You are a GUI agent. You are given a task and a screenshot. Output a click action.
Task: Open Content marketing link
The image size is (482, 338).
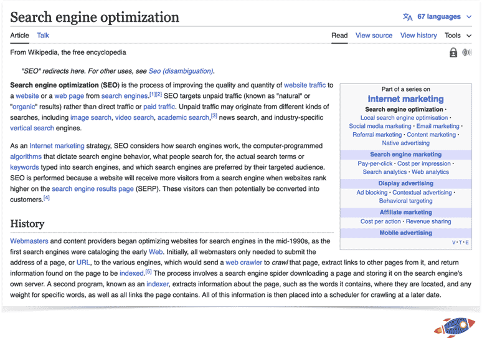[x=432, y=135]
